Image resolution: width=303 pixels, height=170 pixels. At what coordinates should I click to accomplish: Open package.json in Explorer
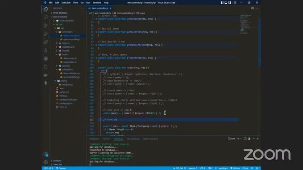point(66,103)
